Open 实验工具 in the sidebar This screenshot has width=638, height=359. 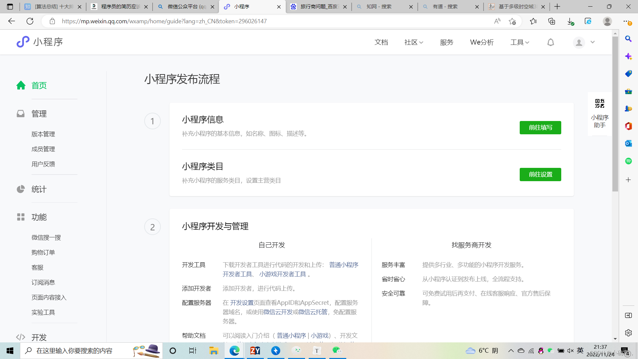(43, 312)
